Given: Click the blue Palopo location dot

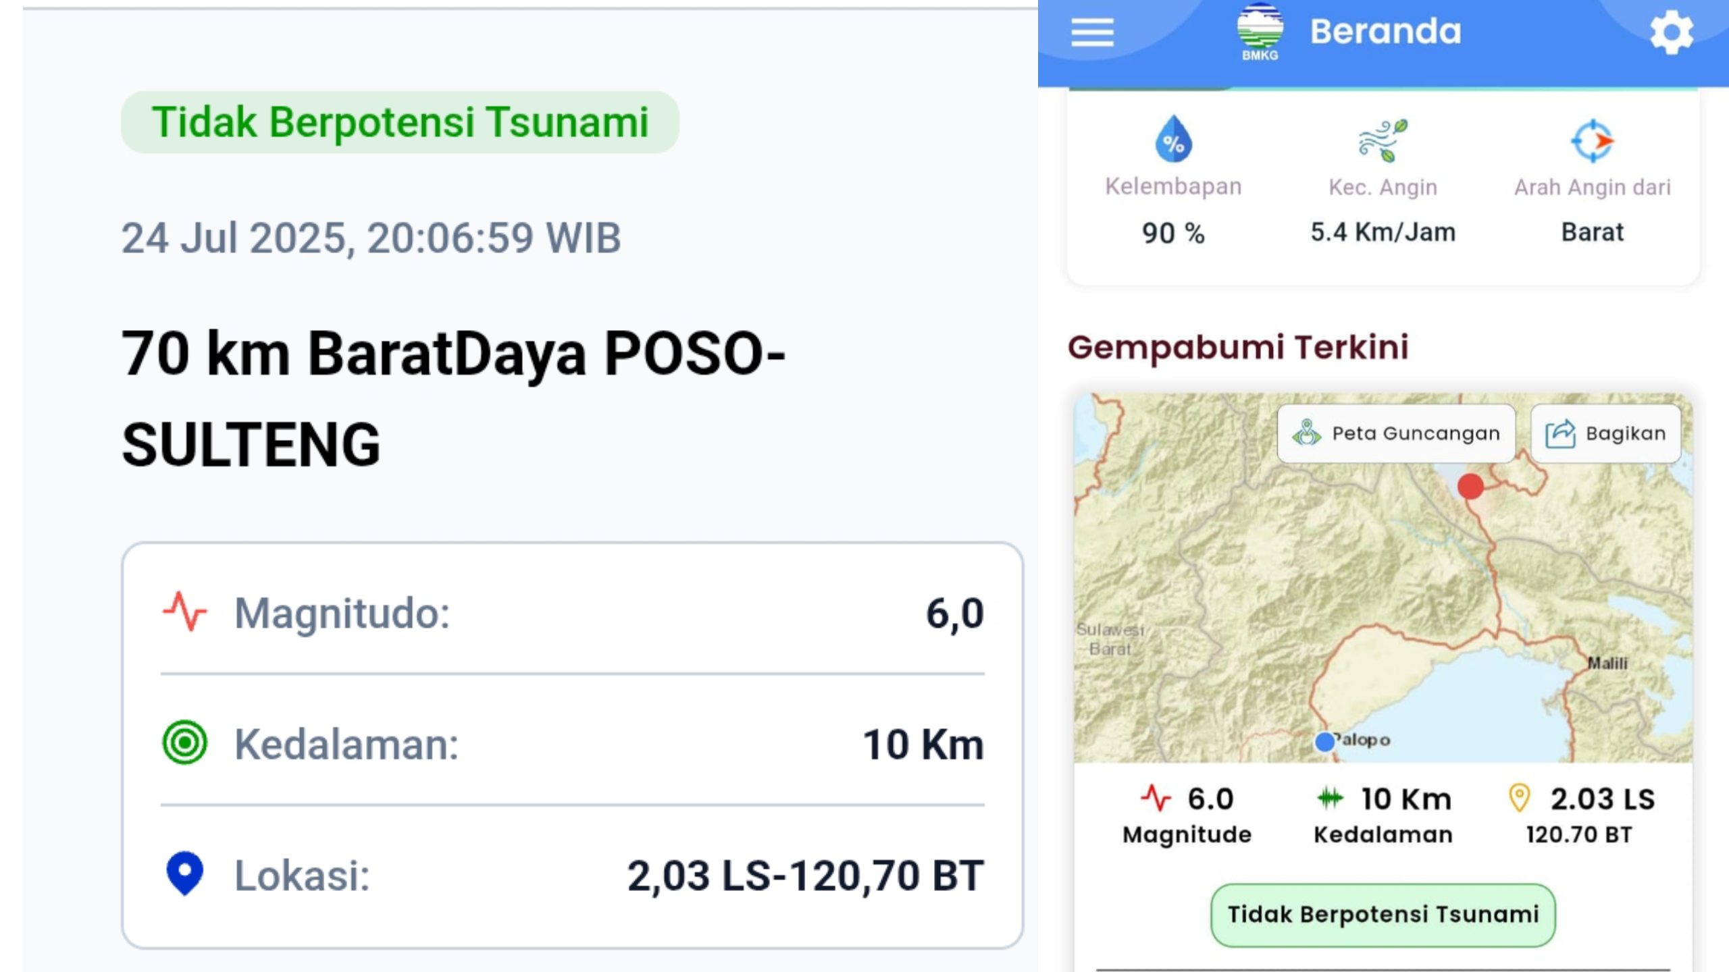Looking at the screenshot, I should tap(1325, 742).
